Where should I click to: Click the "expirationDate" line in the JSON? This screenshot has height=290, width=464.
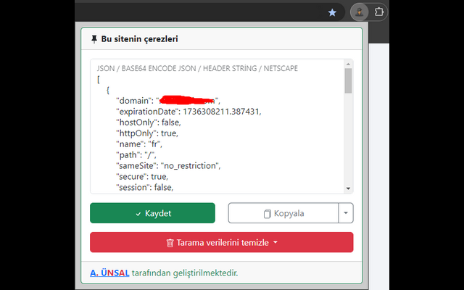coord(188,112)
